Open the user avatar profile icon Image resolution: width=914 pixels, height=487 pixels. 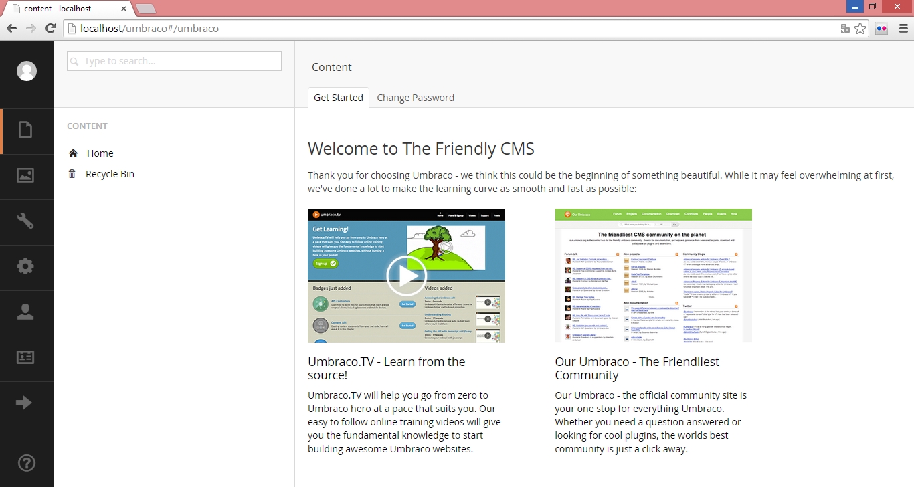pos(27,71)
